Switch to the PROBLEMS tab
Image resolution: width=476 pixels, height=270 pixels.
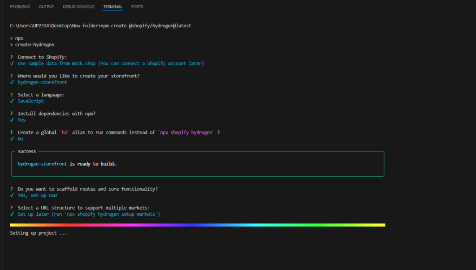20,6
